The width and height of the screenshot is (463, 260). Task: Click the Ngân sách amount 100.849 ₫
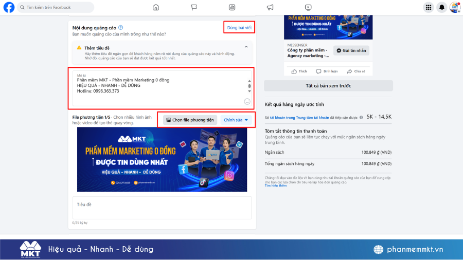coord(377,153)
